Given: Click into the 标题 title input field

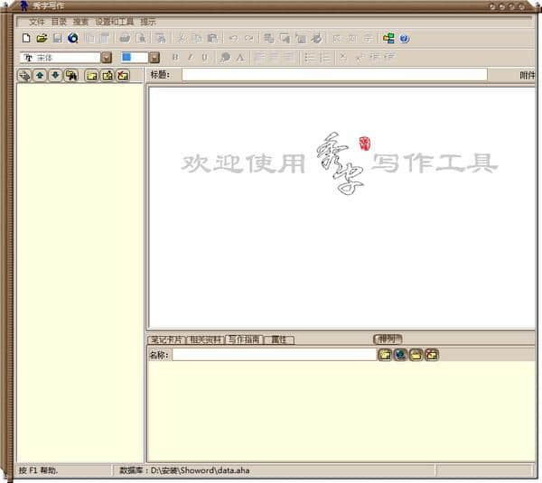Looking at the screenshot, I should 334,75.
